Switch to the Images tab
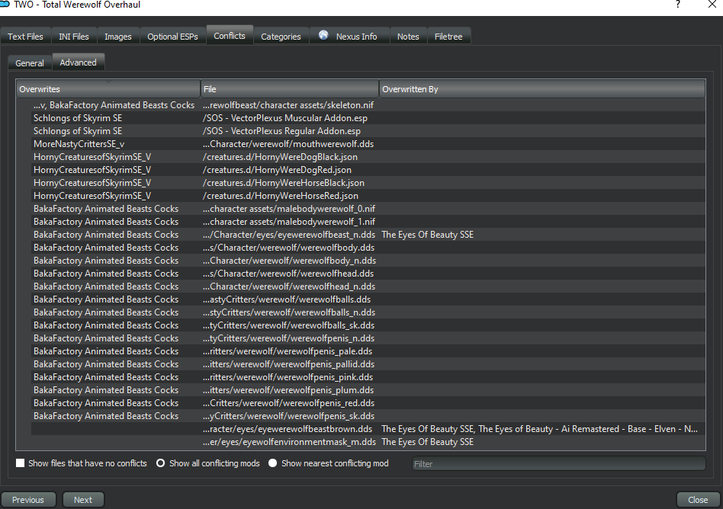This screenshot has width=723, height=509. point(118,37)
